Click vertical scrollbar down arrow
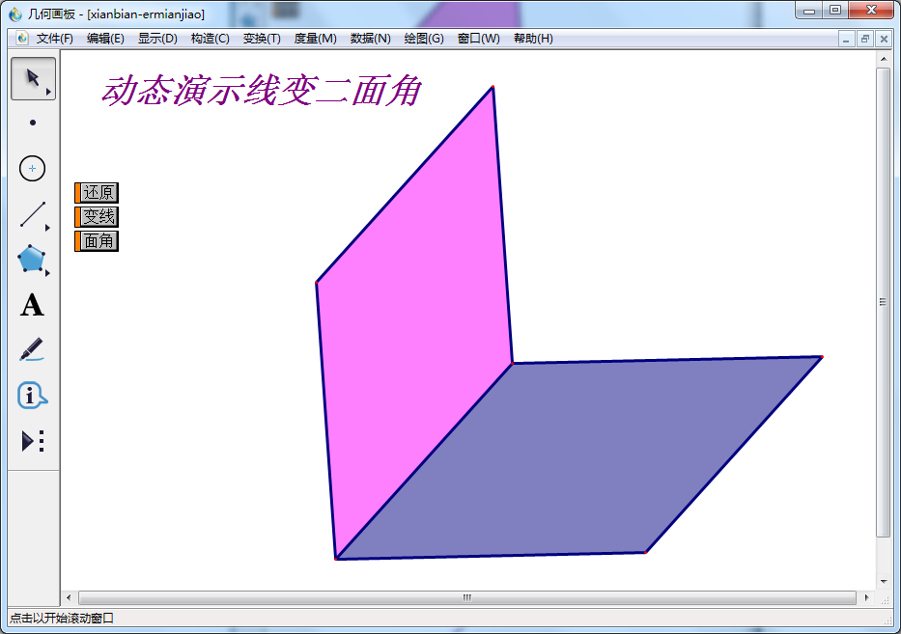This screenshot has height=634, width=901. coord(884,582)
